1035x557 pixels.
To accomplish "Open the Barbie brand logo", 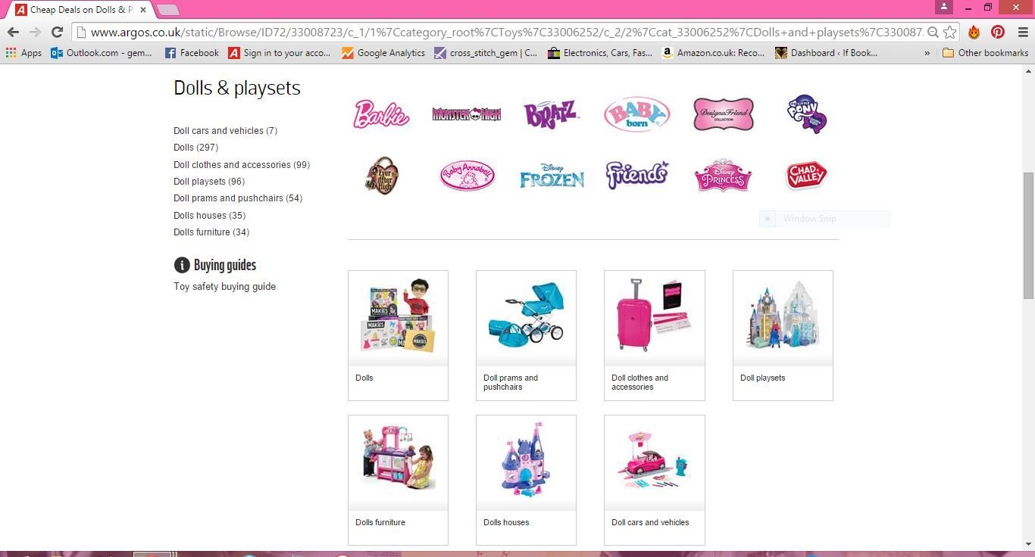I will [381, 114].
